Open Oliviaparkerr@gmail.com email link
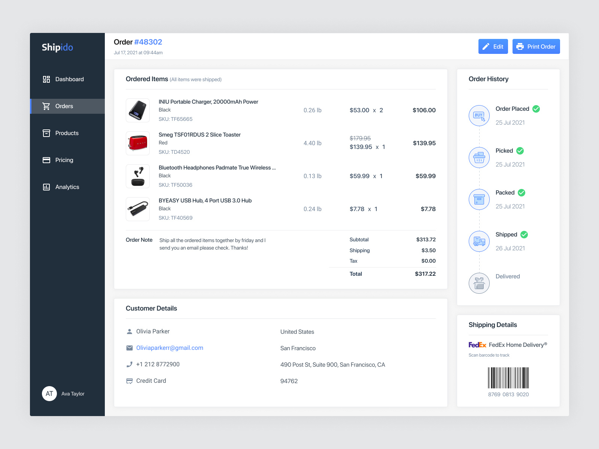Viewport: 599px width, 449px height. pyautogui.click(x=170, y=348)
